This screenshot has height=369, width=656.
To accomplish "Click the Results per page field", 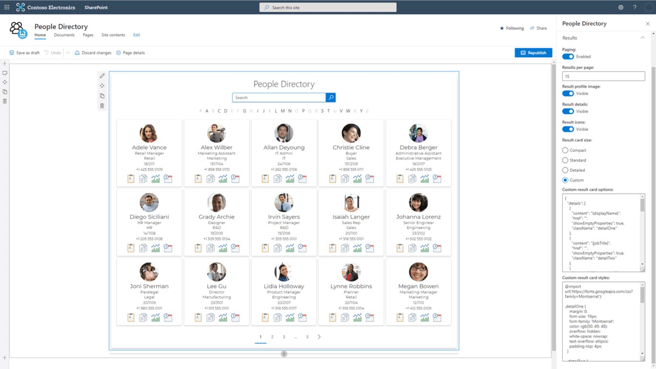I will [x=603, y=76].
